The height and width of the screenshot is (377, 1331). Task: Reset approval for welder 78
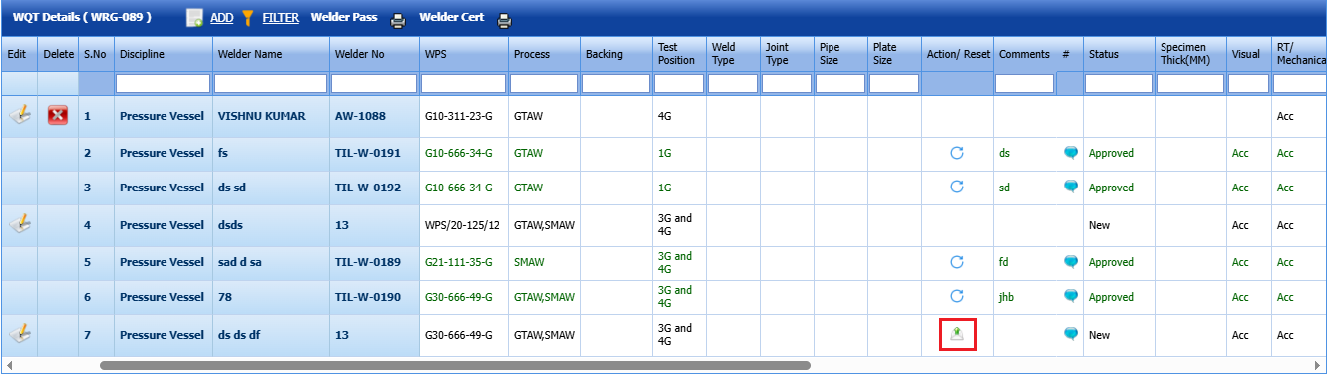957,296
